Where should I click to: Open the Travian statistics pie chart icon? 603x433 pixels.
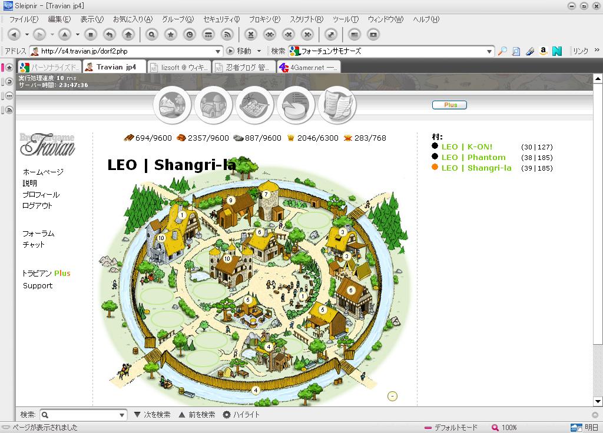pos(296,105)
